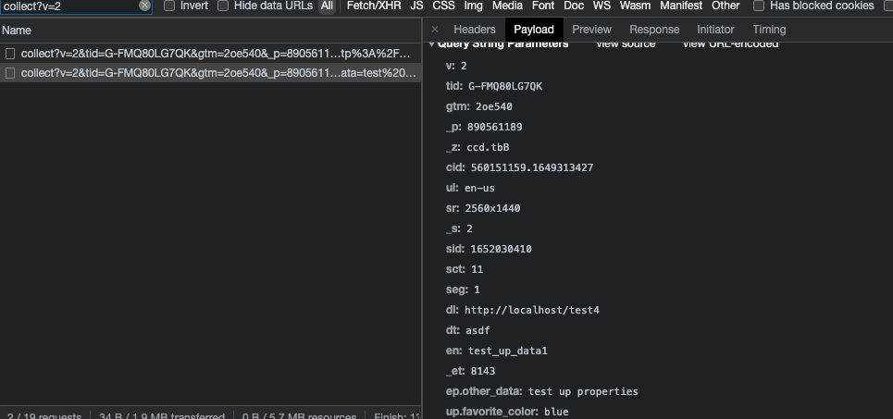Filter by Doc resource type

574,6
